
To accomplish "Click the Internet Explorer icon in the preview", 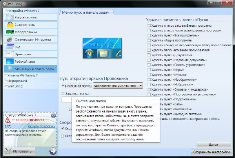I will click(x=118, y=54).
